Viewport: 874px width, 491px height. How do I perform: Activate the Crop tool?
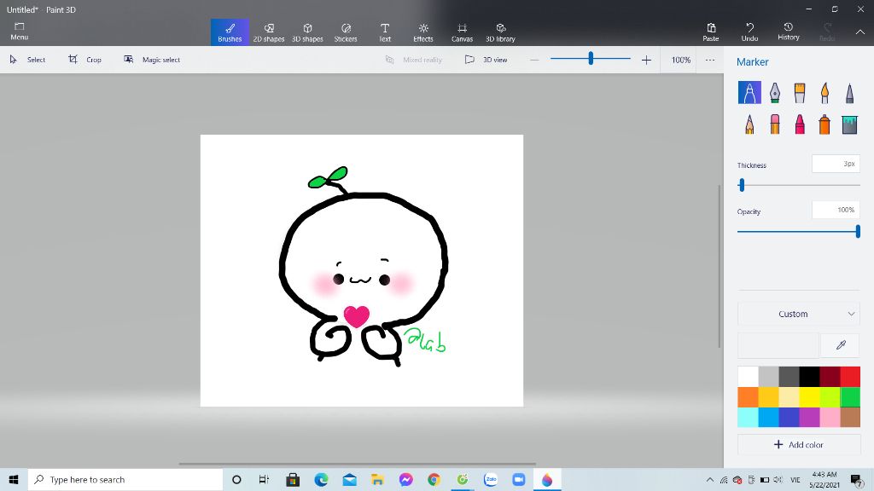(x=84, y=60)
